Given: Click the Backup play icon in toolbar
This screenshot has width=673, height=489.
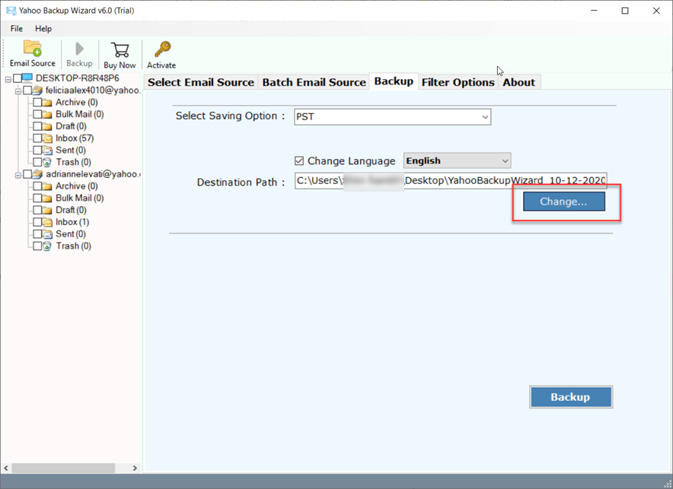Looking at the screenshot, I should point(79,49).
